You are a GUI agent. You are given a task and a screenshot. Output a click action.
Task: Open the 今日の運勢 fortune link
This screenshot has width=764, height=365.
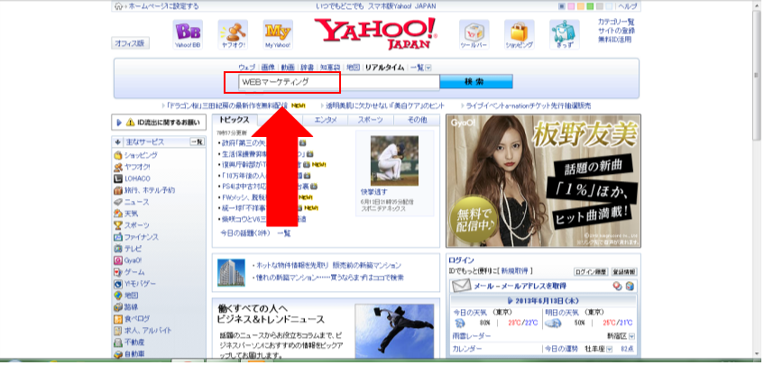(561, 349)
